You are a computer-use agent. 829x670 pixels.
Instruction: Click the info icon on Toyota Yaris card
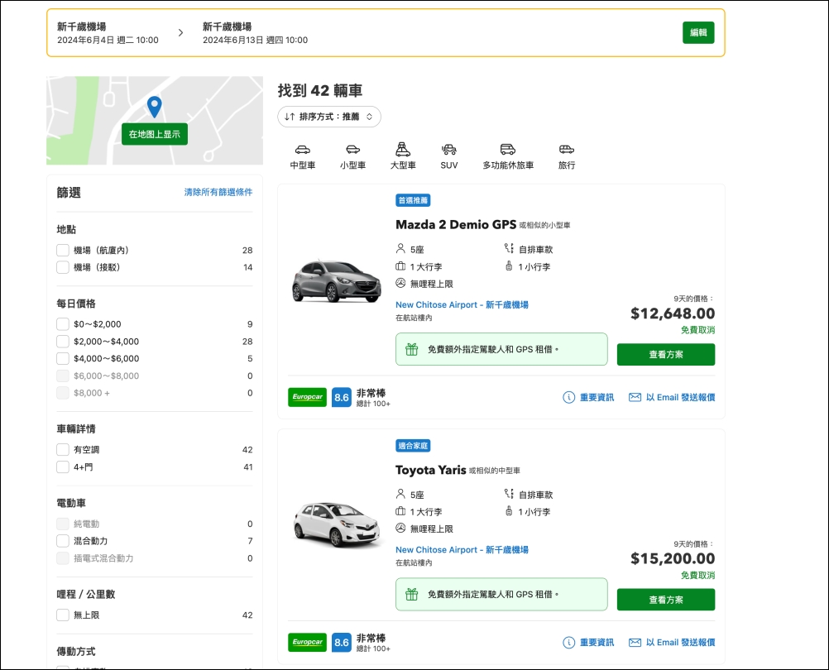pyautogui.click(x=569, y=643)
